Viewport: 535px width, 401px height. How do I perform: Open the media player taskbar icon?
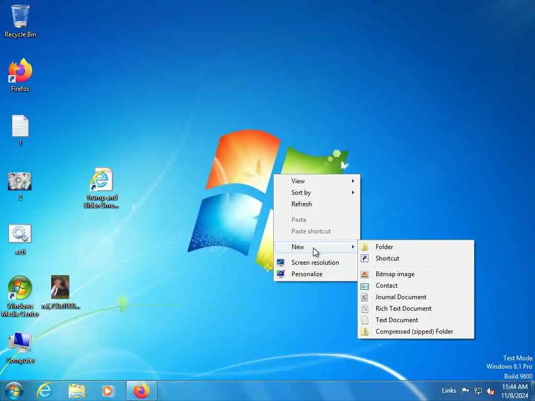(108, 391)
